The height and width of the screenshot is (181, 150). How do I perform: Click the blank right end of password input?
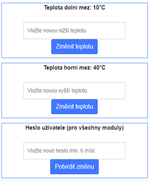[110, 151]
